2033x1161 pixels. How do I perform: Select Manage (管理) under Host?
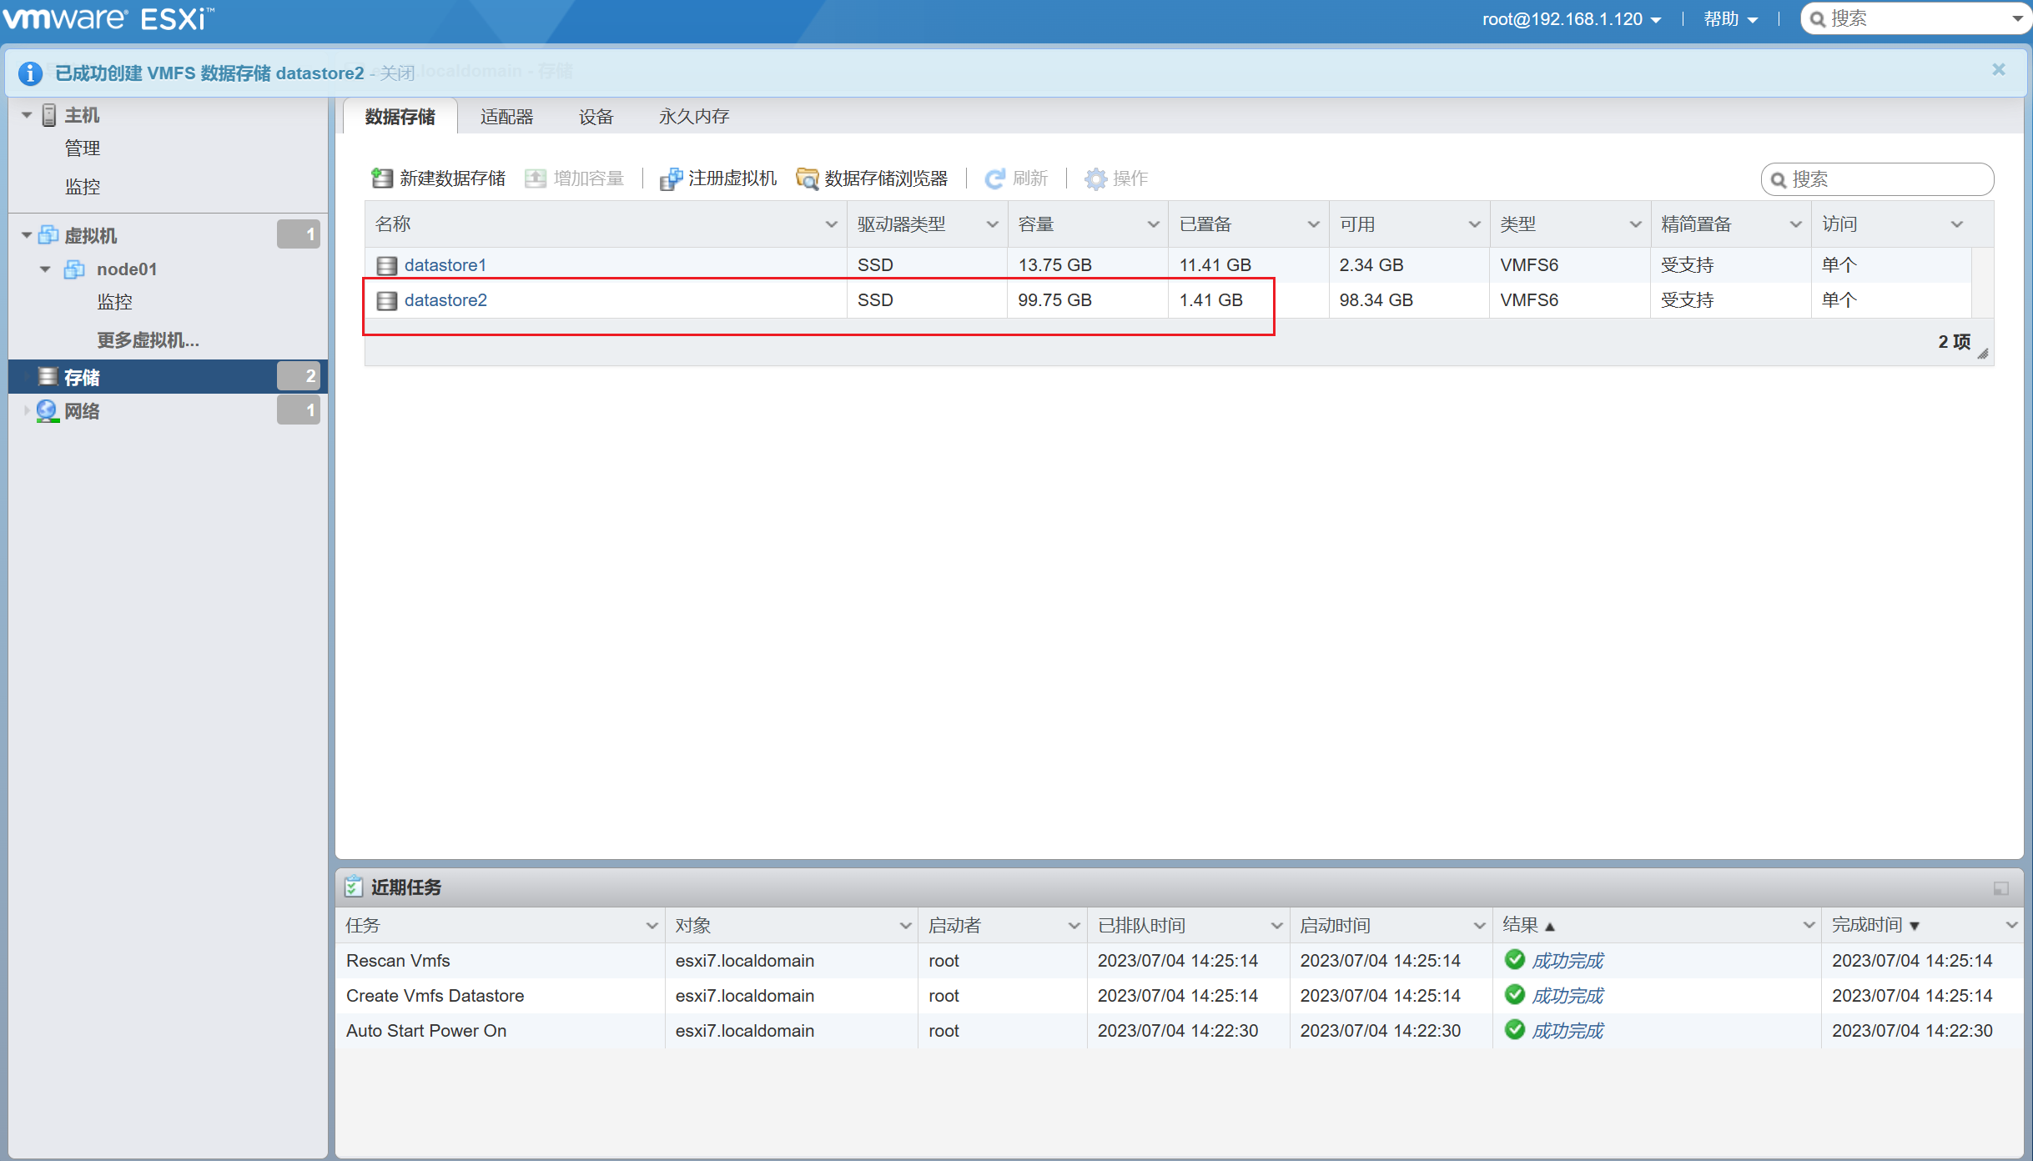click(x=83, y=148)
